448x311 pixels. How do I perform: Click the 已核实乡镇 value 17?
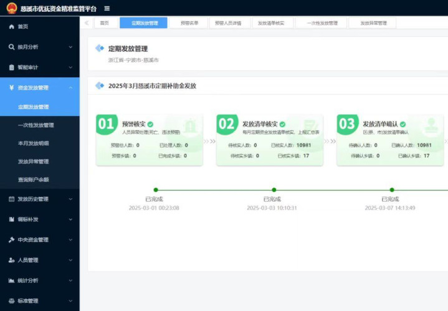(x=307, y=156)
